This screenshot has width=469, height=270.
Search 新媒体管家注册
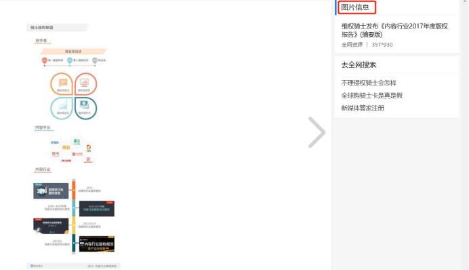[363, 108]
